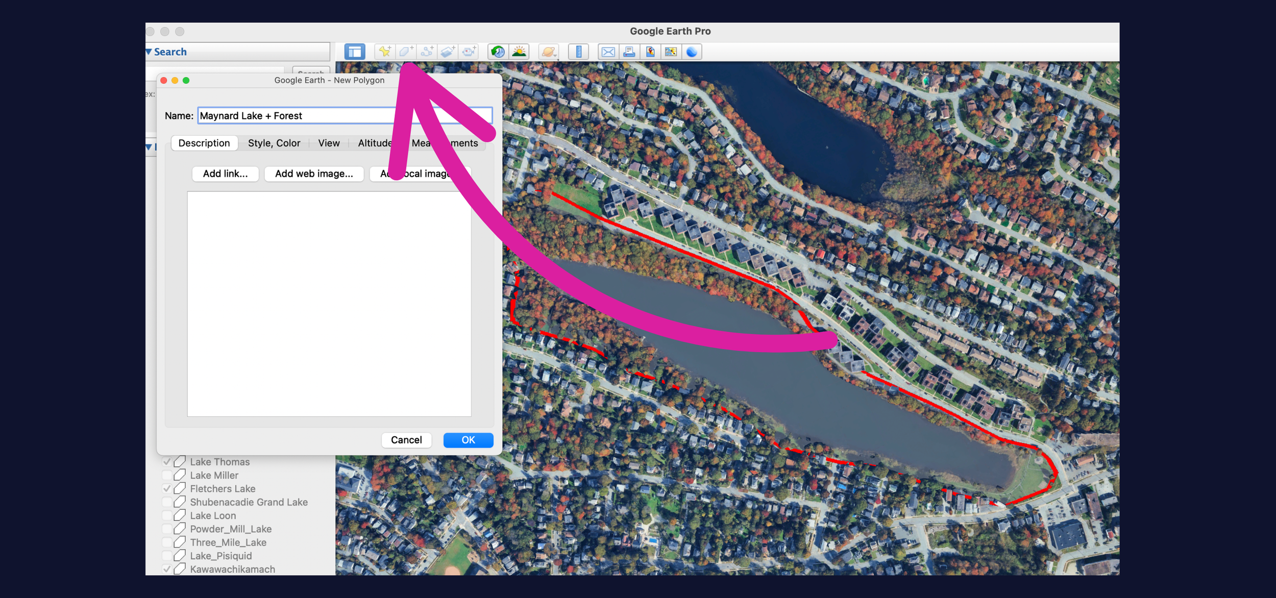Collapse the Search panel
This screenshot has width=1276, height=598.
coord(149,52)
